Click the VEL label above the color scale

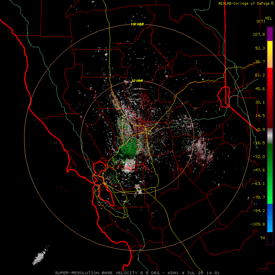(x=268, y=18)
